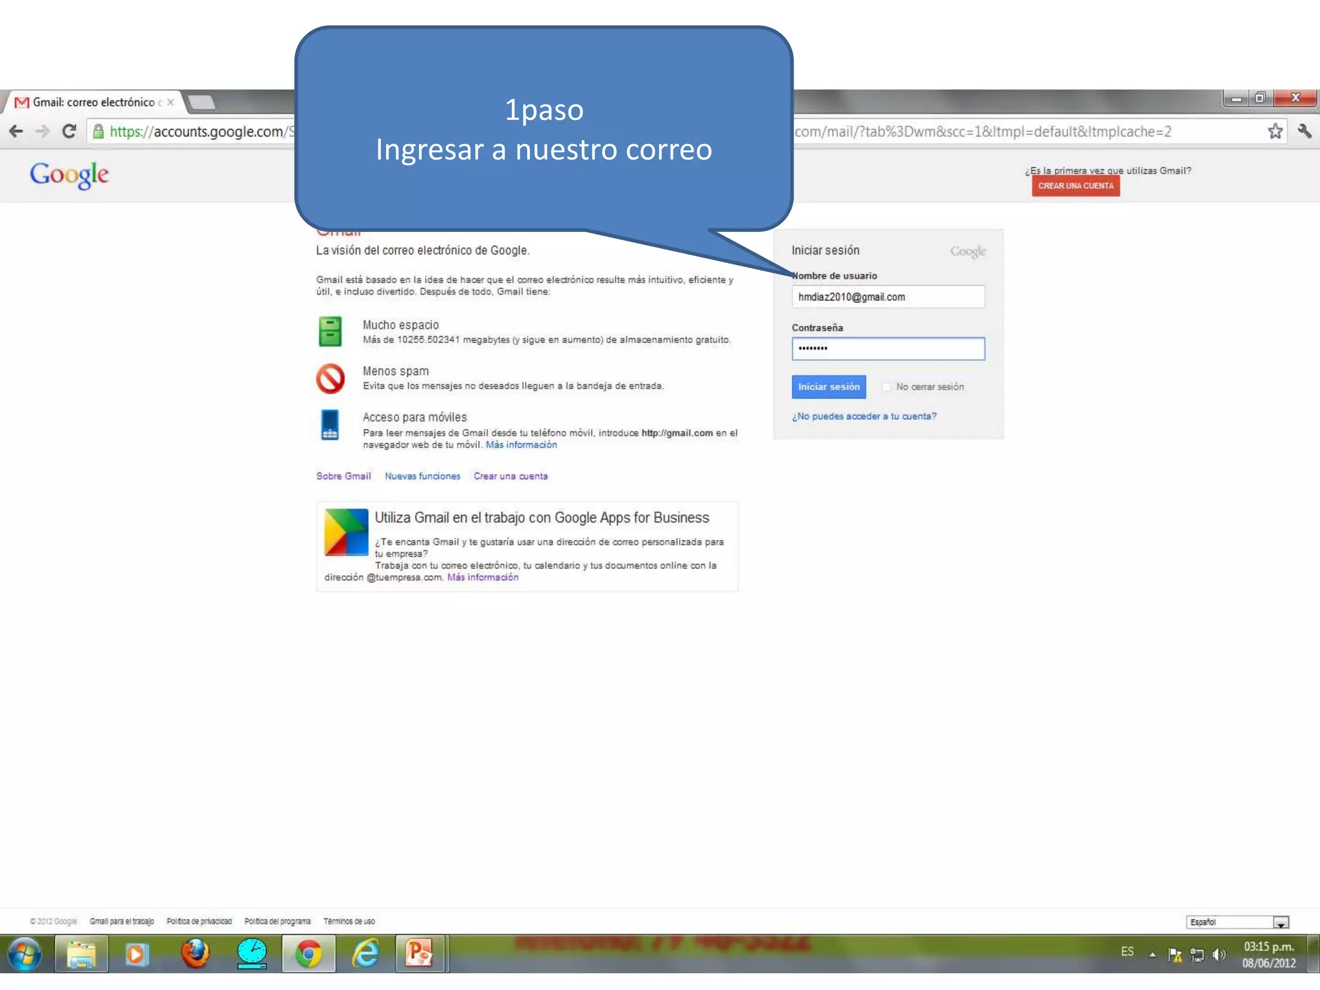This screenshot has width=1320, height=990.
Task: Switch to PowerPoint in taskbar
Action: pyautogui.click(x=419, y=954)
